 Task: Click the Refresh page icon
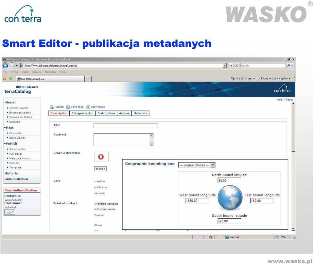[x=231, y=65]
